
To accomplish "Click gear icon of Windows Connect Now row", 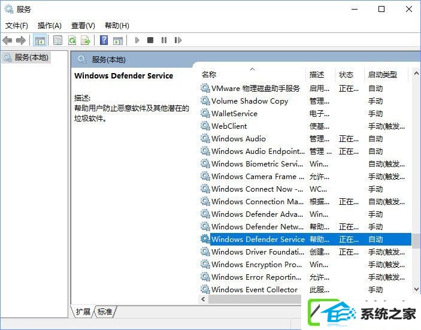I will click(x=205, y=189).
